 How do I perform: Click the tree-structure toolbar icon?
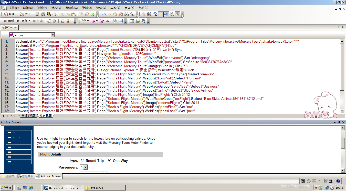pyautogui.click(x=143, y=14)
